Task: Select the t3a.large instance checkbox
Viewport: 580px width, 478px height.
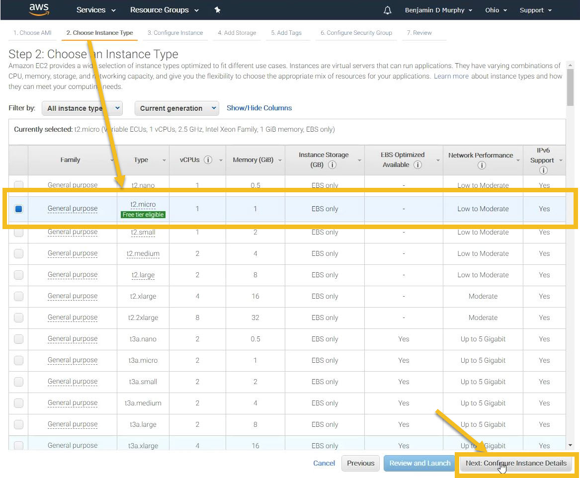Action: [18, 424]
